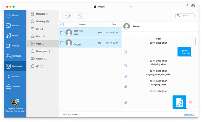This screenshot has width=202, height=122.
Task: Click the audio file attachment bubble
Action: [179, 102]
